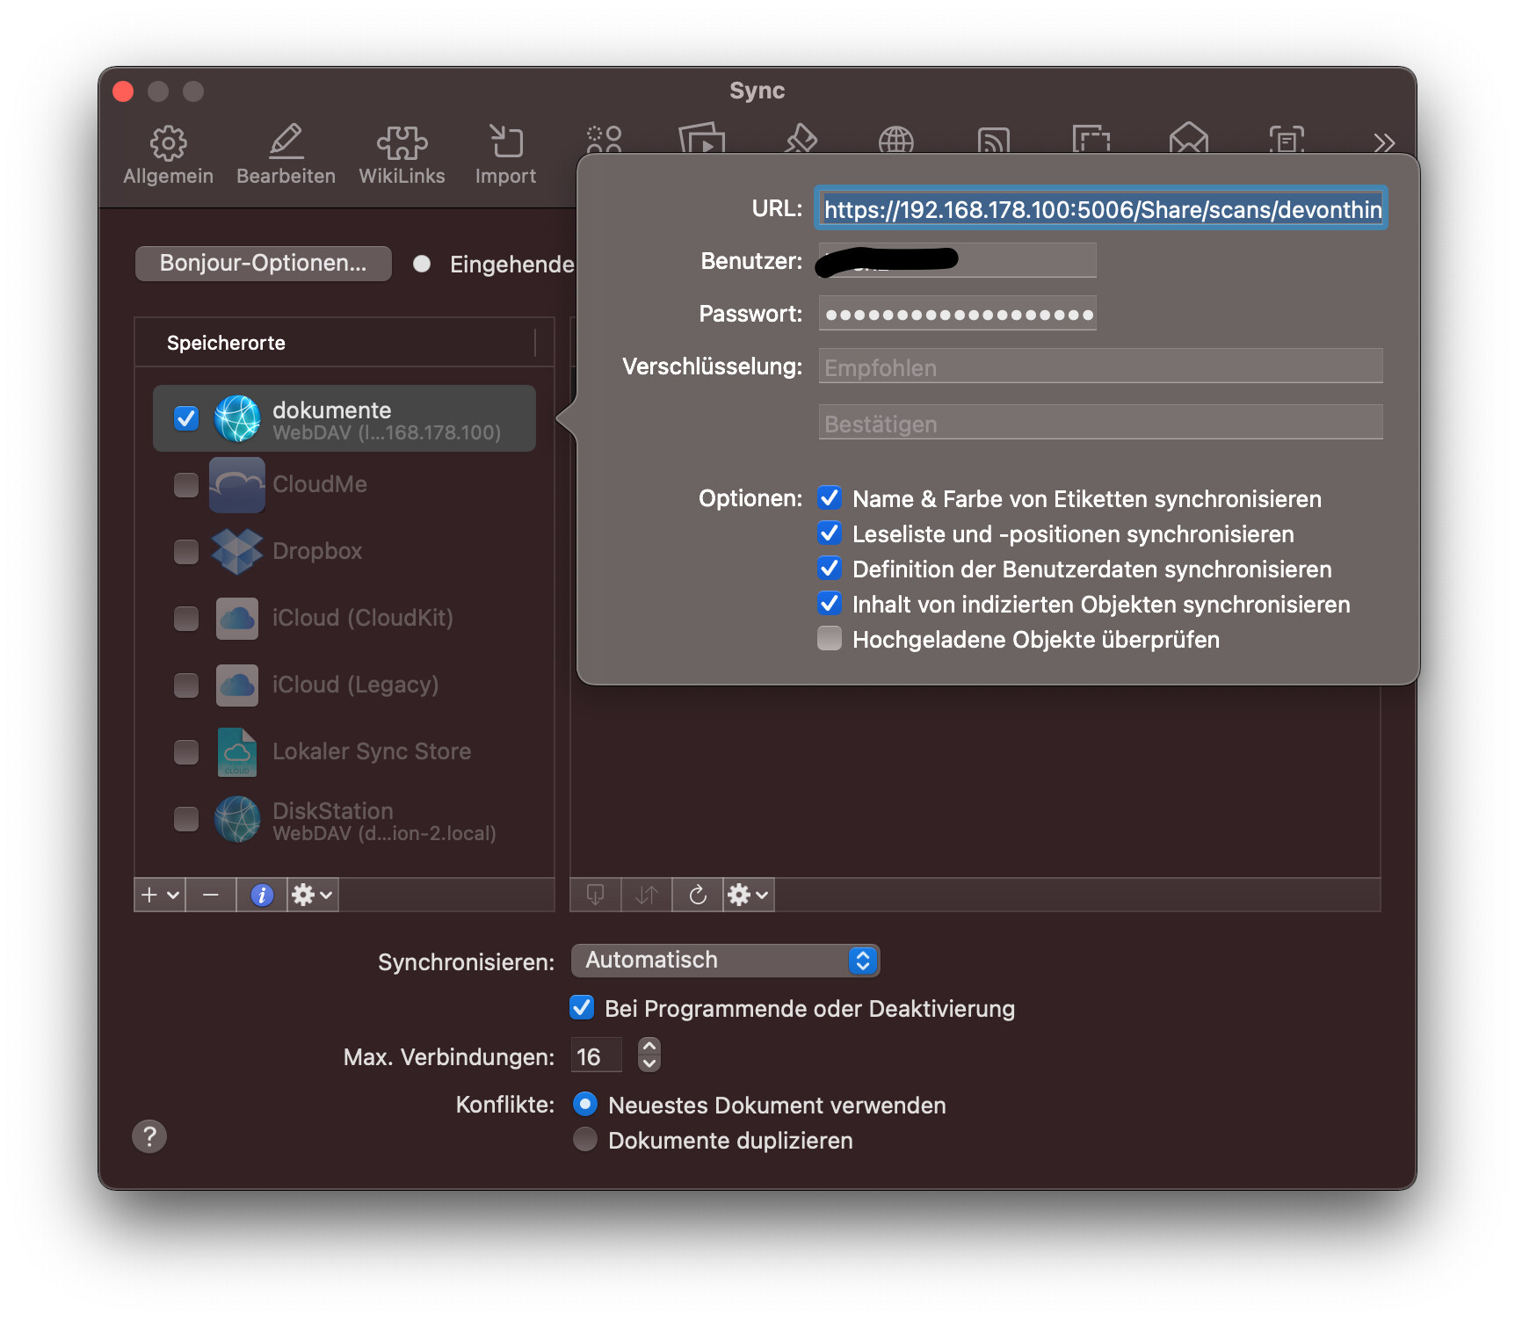Show more toolbar items via double chevron
This screenshot has height=1320, width=1515.
coord(1384,142)
